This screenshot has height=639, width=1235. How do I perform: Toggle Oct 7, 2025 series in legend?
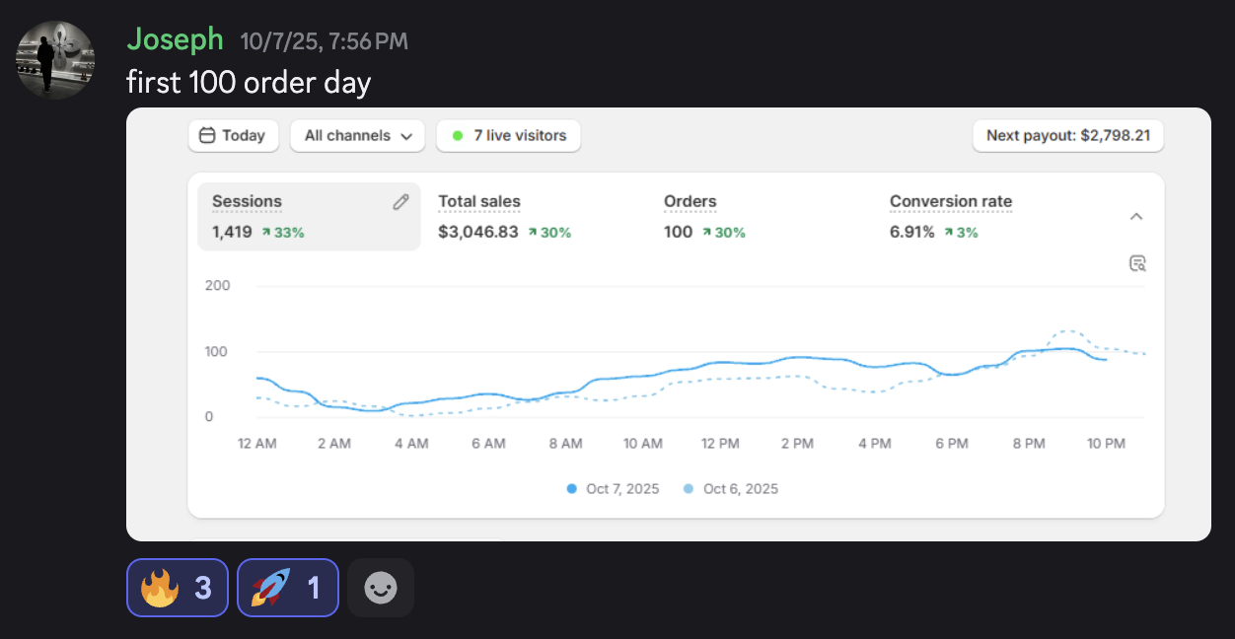coord(614,489)
